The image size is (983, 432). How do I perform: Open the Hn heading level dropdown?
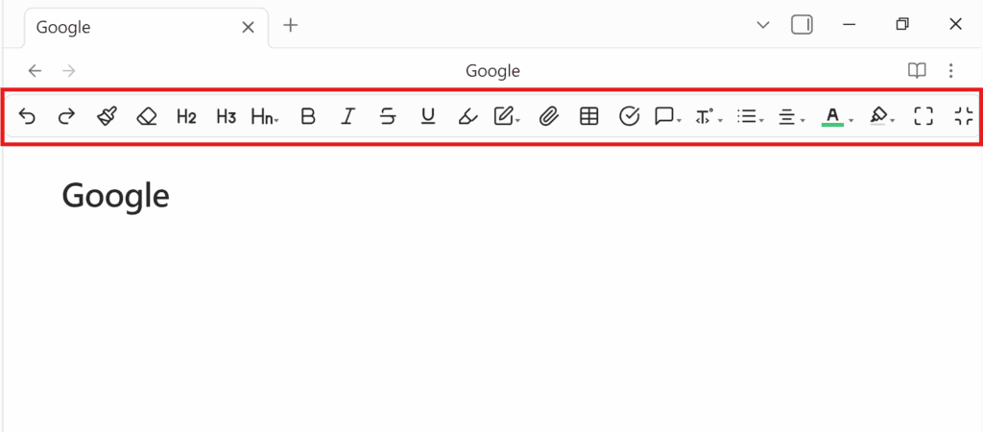tap(265, 117)
